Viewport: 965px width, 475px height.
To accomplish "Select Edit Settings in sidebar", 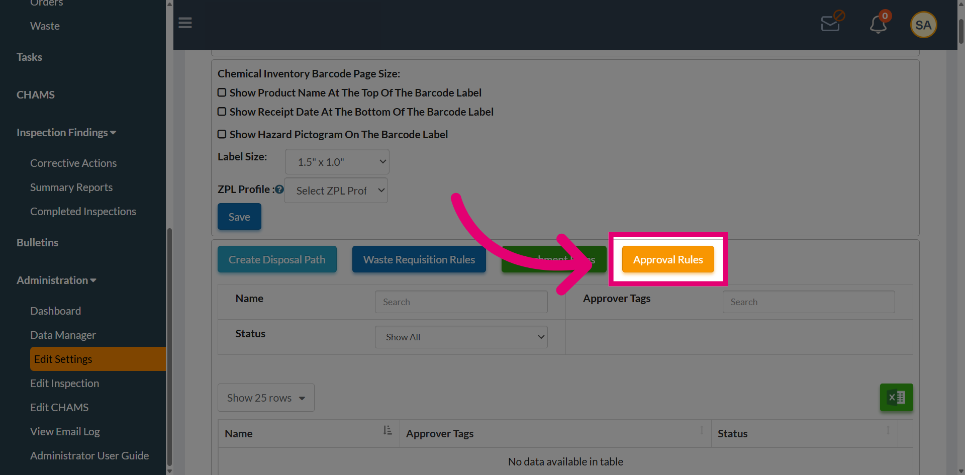I will coord(98,359).
